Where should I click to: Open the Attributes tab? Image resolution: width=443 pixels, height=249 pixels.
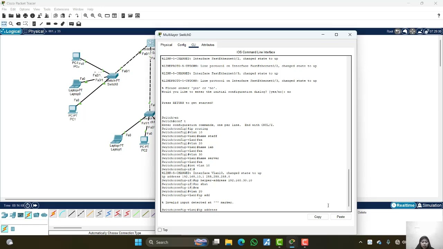pos(208,45)
